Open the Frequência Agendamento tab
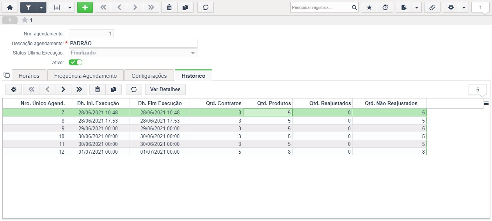 (x=85, y=76)
